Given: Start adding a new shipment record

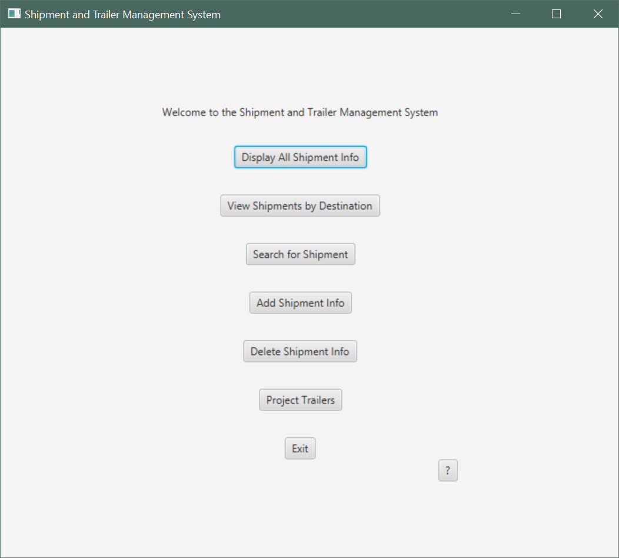Looking at the screenshot, I should click(x=300, y=303).
